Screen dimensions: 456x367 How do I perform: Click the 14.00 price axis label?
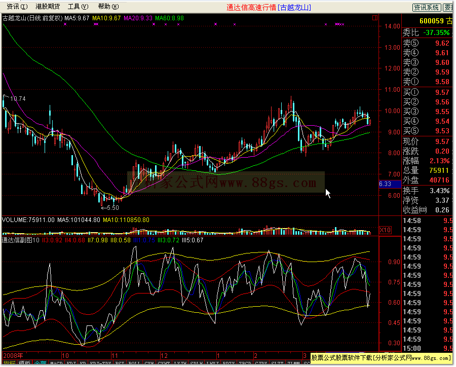tap(392, 26)
